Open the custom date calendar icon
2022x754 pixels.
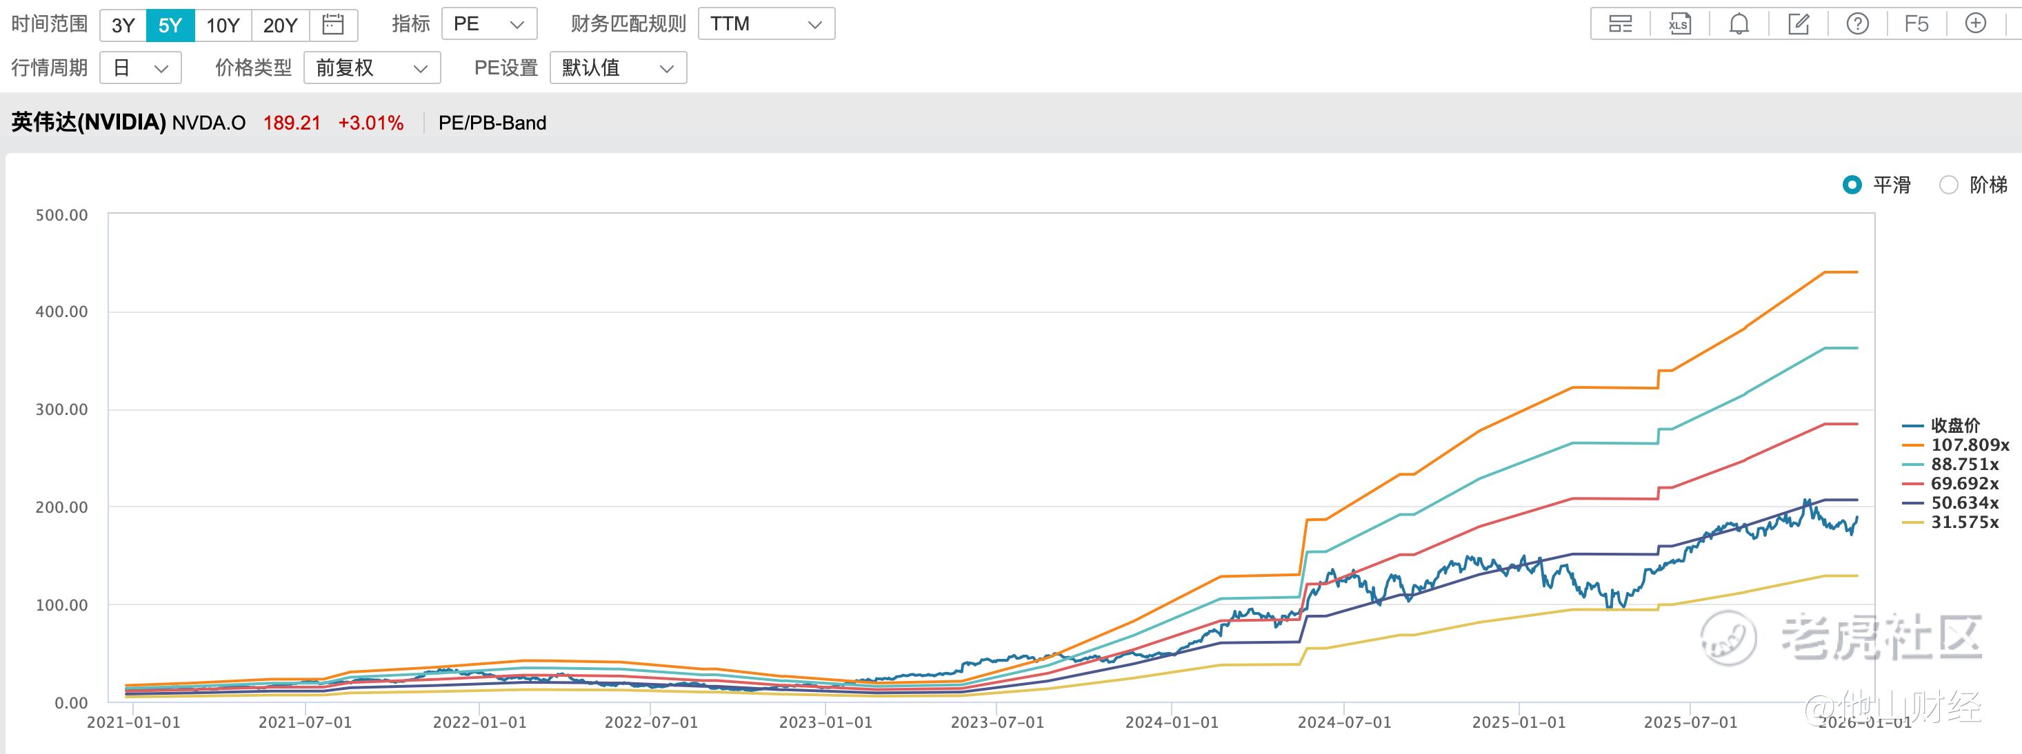pyautogui.click(x=333, y=25)
